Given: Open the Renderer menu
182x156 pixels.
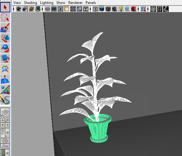Looking at the screenshot, I should [75, 2].
